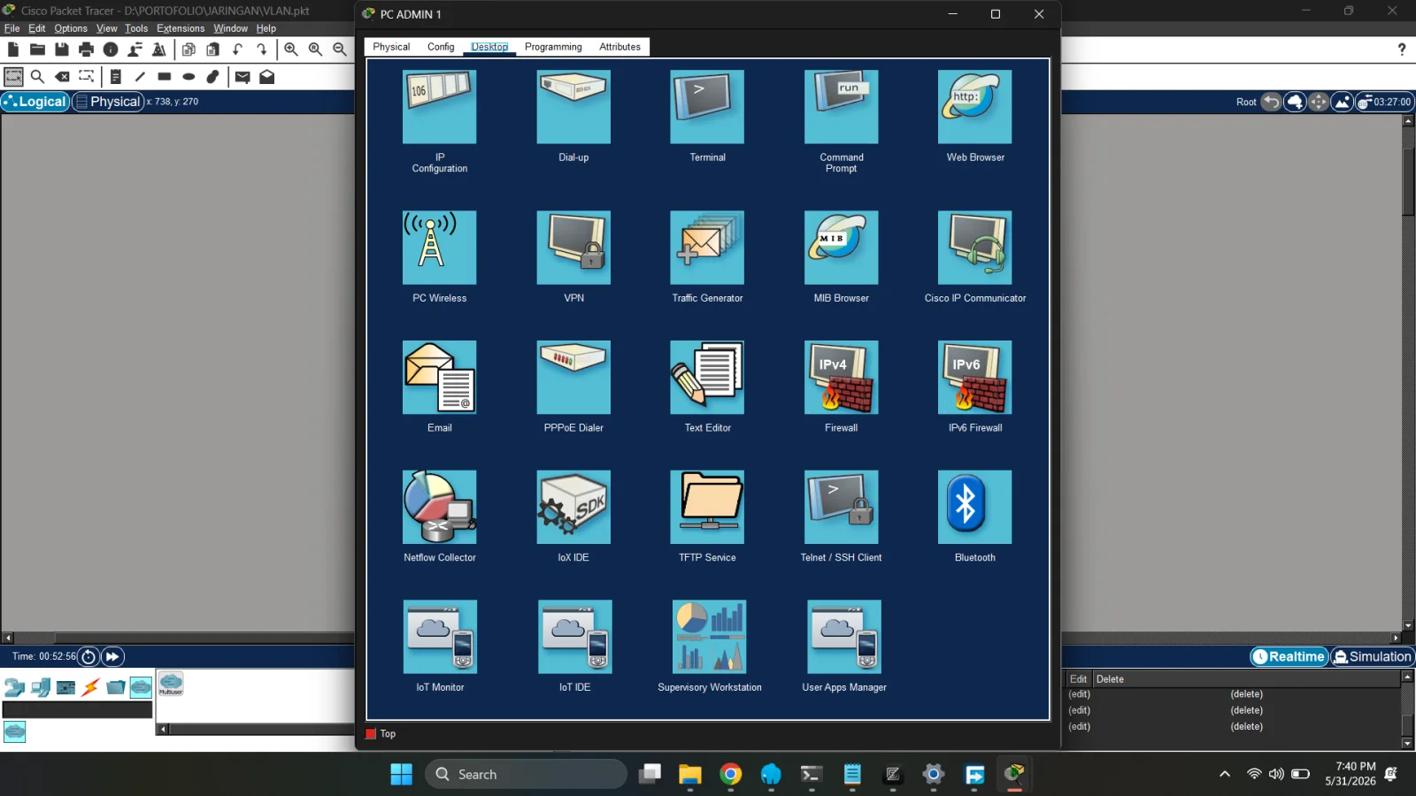
Task: Open Supervisory Workstation
Action: 709,637
